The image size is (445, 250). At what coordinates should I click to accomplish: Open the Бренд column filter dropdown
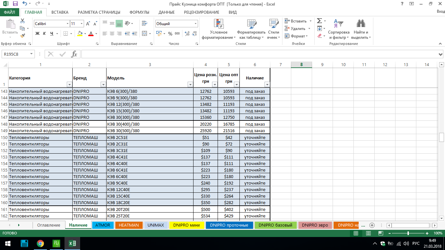pyautogui.click(x=103, y=85)
